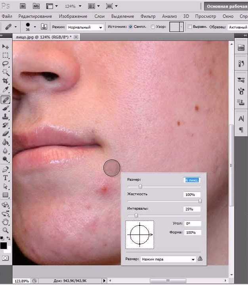Screen dimensions: 248x285
Task: Select the Magic Wand tool
Action: click(x=6, y=72)
